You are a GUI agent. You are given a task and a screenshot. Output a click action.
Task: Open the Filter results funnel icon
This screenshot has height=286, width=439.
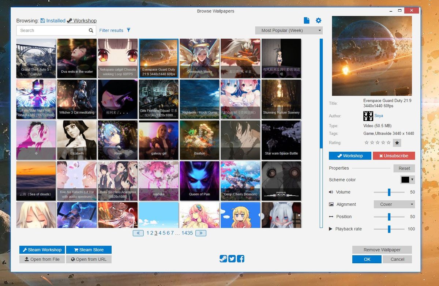coord(128,30)
